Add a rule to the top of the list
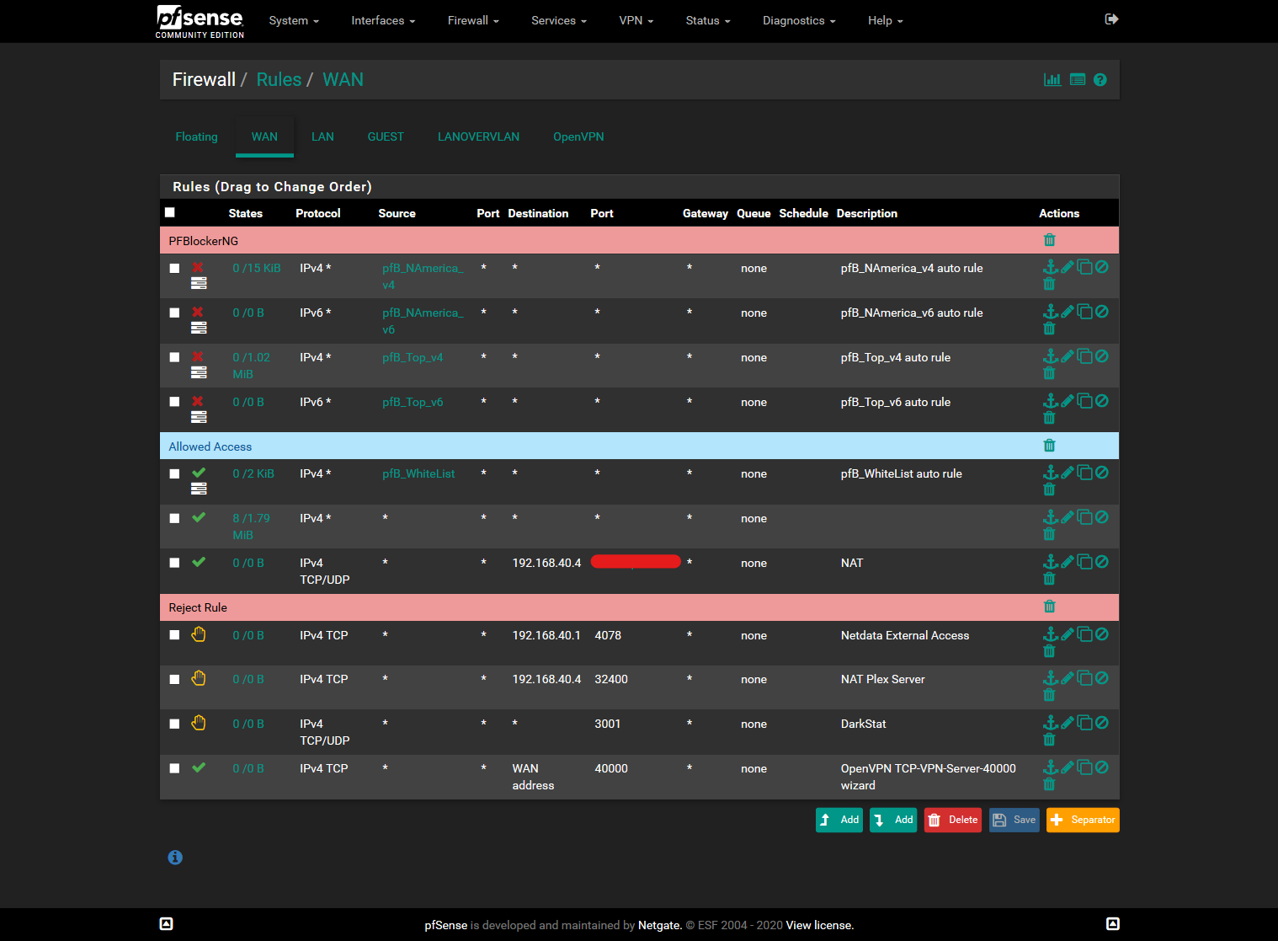 pyautogui.click(x=839, y=820)
